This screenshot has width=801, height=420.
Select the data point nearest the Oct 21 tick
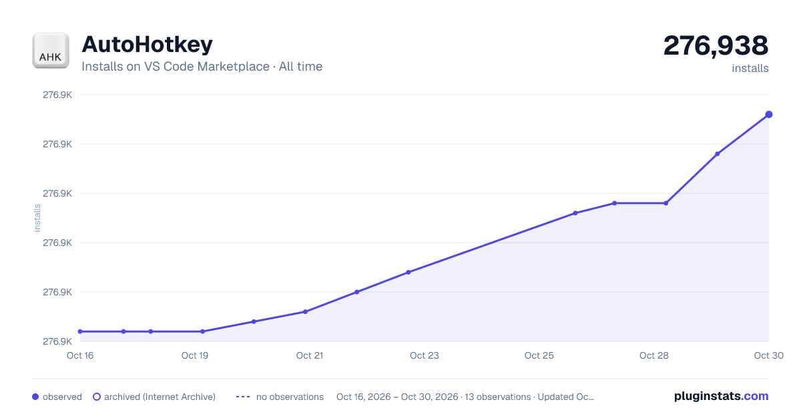(305, 311)
